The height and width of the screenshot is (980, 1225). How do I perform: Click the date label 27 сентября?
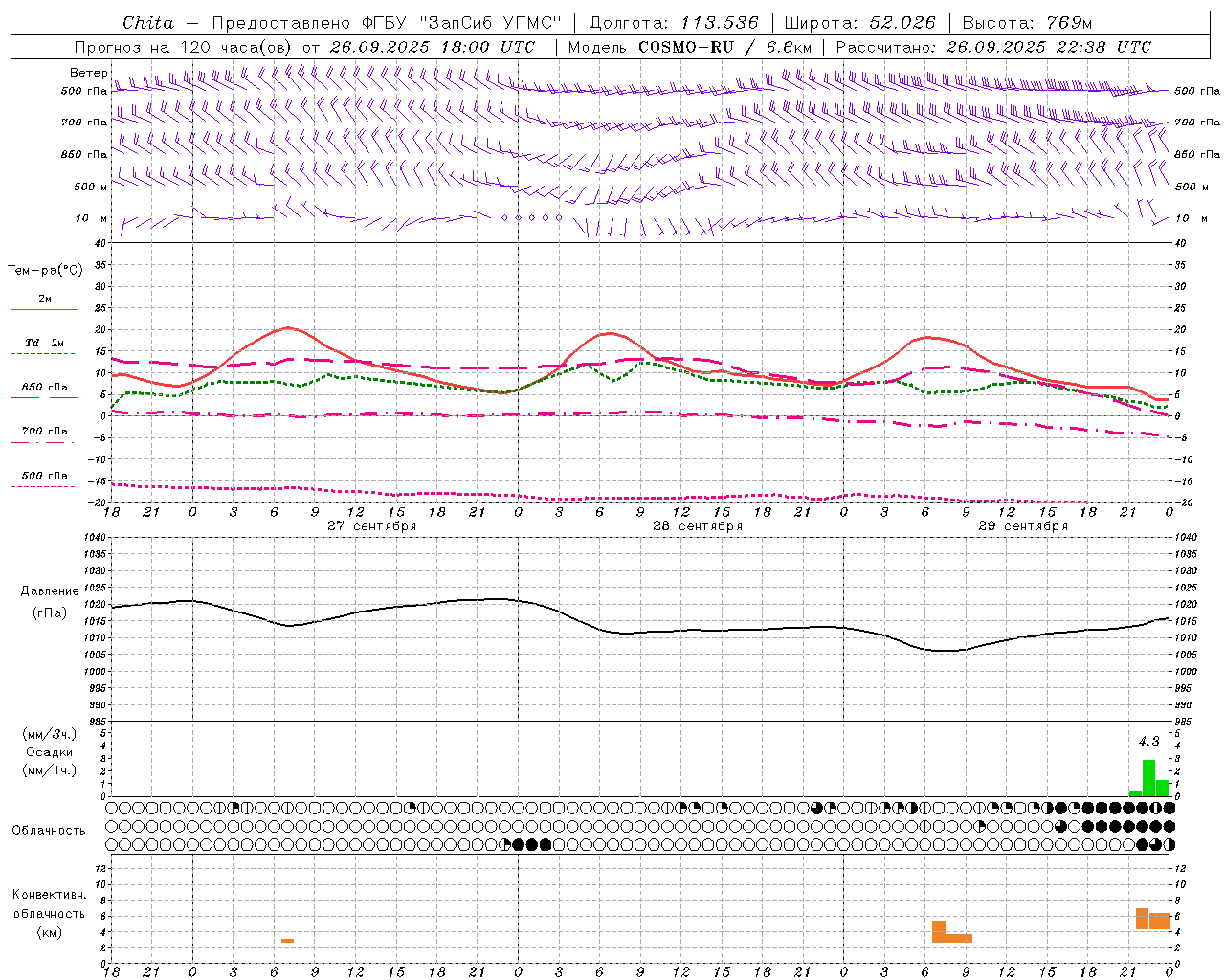click(x=371, y=526)
